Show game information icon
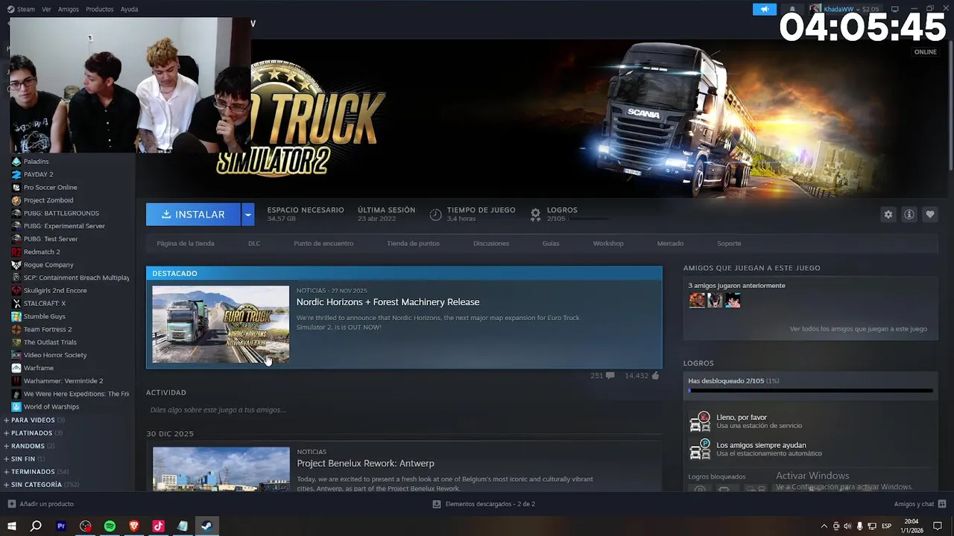Viewport: 954px width, 536px height. [x=909, y=214]
